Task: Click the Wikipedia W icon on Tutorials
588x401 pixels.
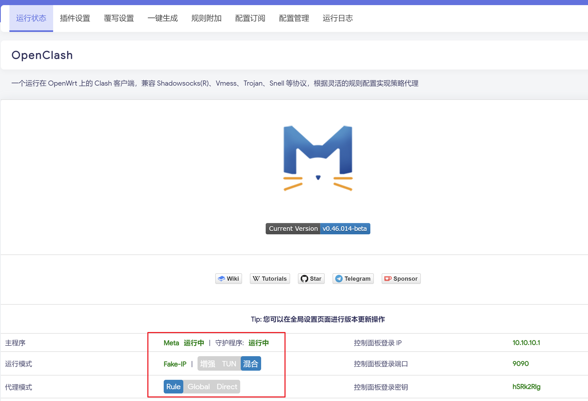Action: [x=256, y=279]
